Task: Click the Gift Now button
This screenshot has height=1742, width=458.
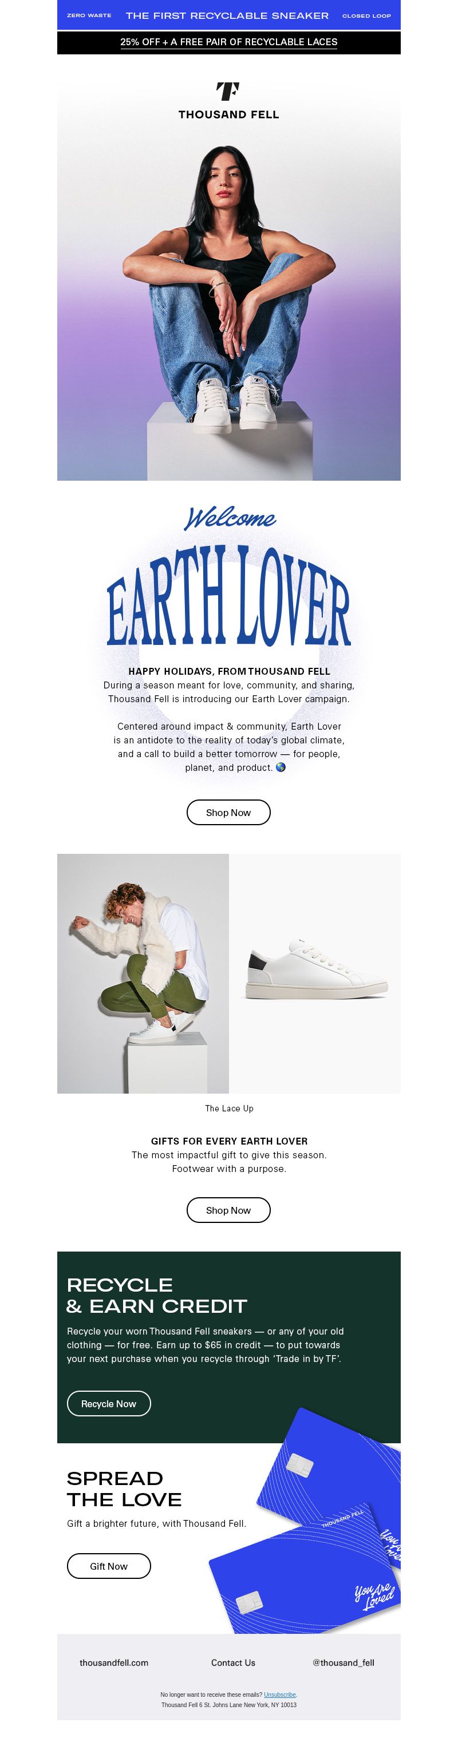Action: coord(109,1566)
